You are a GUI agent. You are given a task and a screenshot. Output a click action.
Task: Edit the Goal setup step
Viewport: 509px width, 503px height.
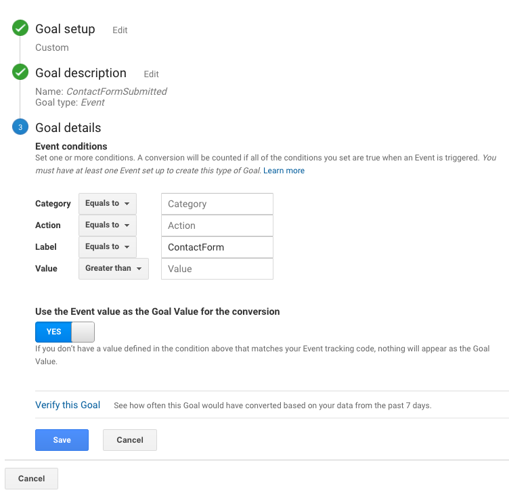120,30
